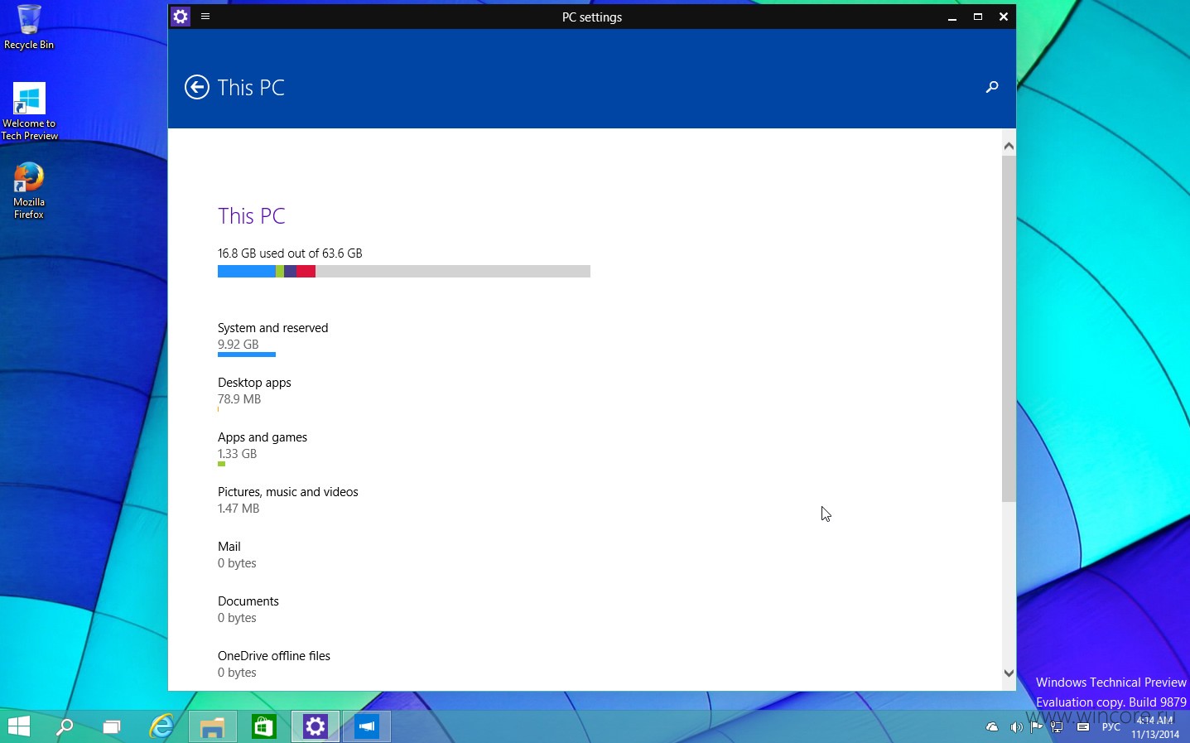The height and width of the screenshot is (743, 1190).
Task: Click the back arrow next to This PC
Action: pos(196,87)
